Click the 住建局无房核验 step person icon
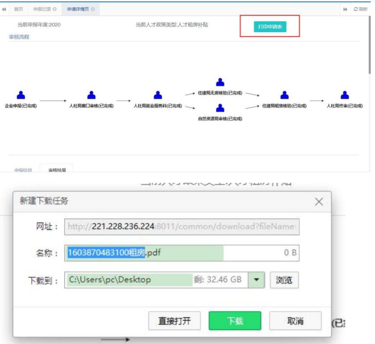Viewport: 375px width, 344px height. pyautogui.click(x=220, y=82)
